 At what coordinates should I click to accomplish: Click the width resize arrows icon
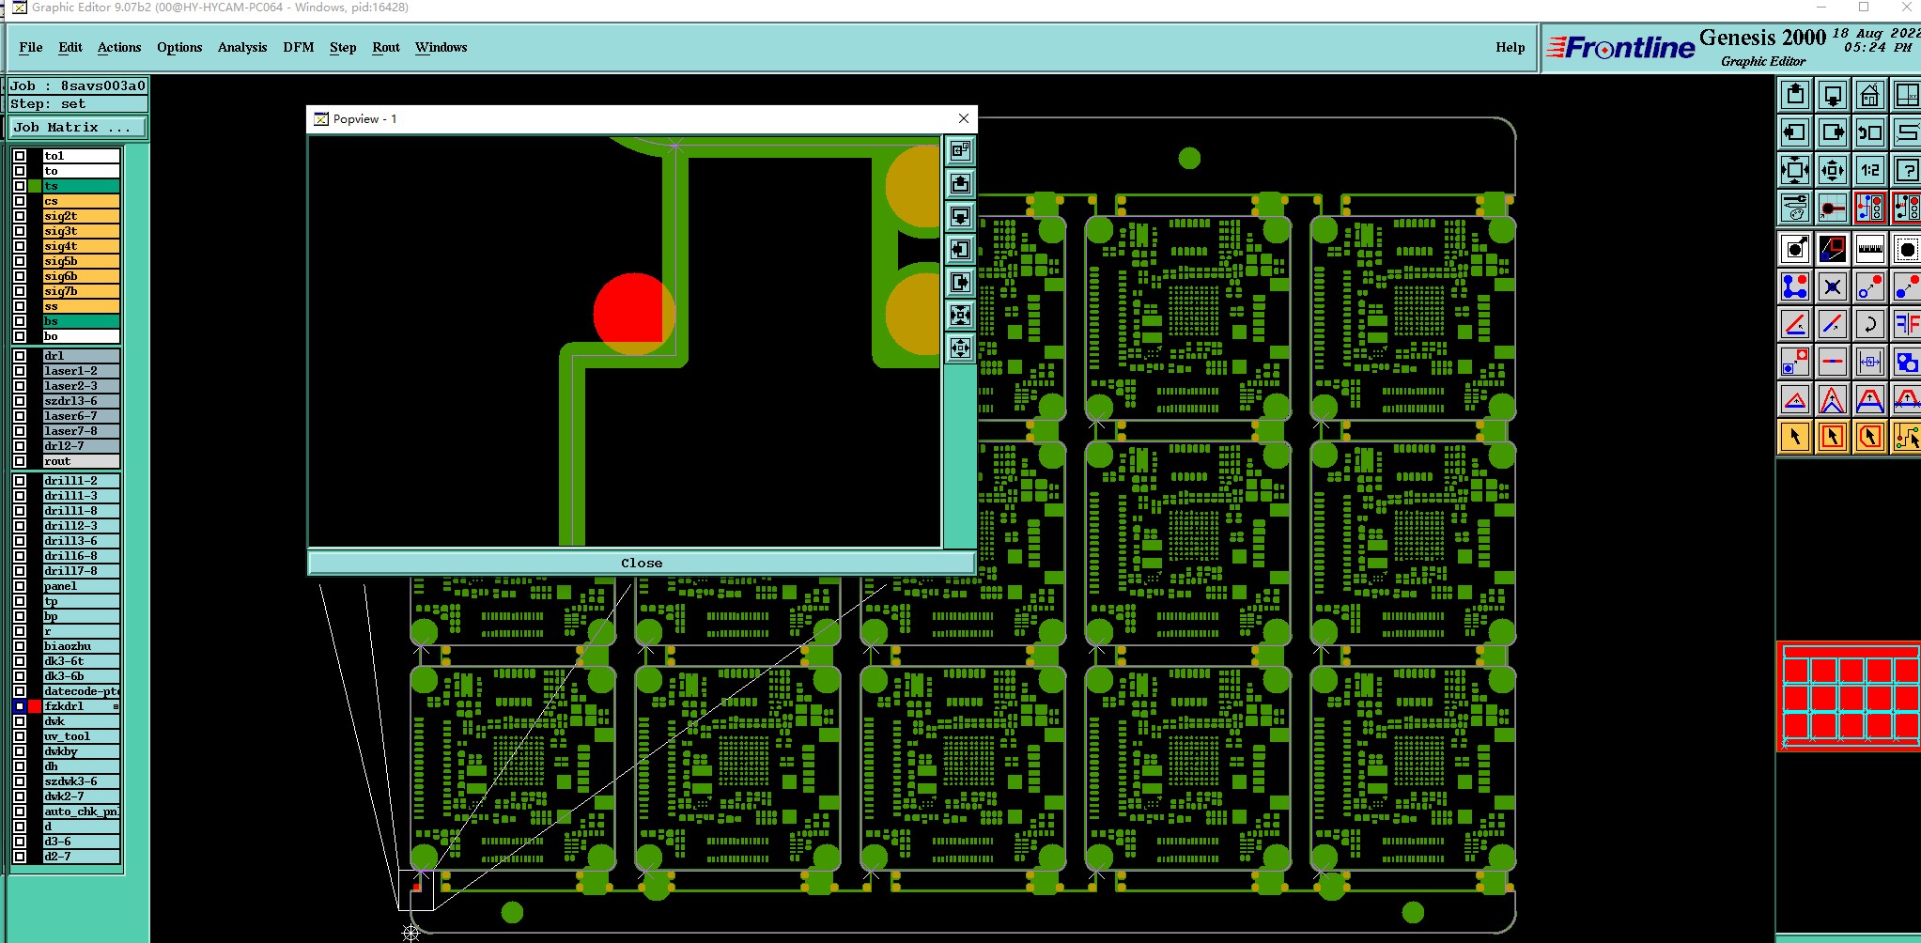pyautogui.click(x=1870, y=362)
